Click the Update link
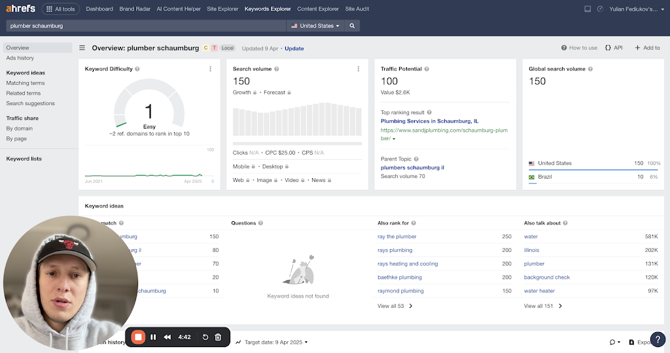 click(294, 48)
